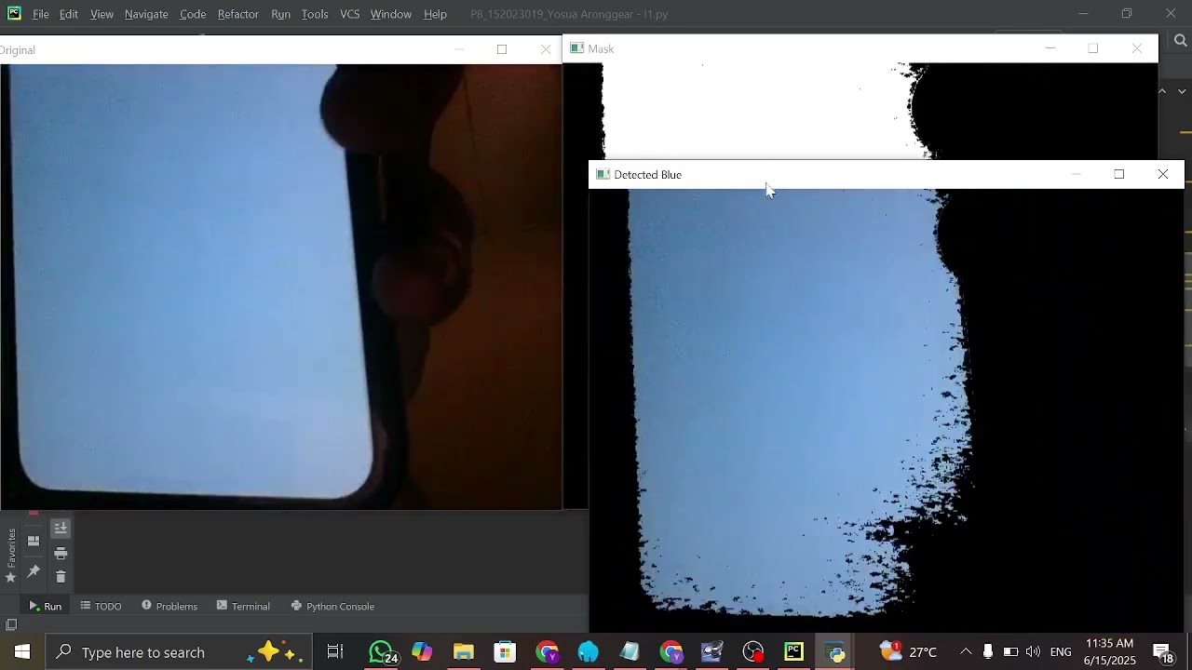
Task: Click the tool windows toggle in the status bar
Action: point(11,624)
